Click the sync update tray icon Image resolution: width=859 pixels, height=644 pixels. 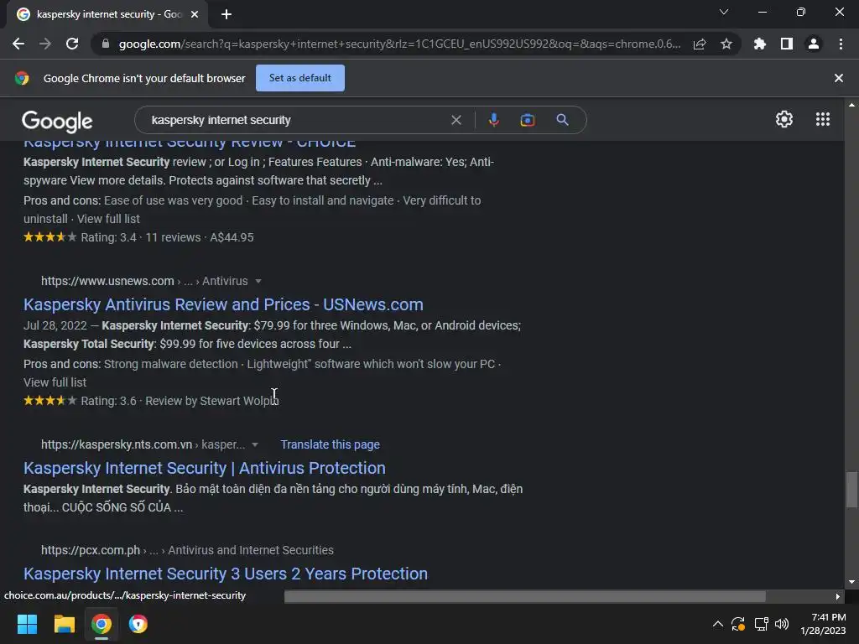738,624
